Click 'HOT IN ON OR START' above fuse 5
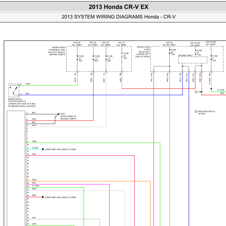 [211, 43]
